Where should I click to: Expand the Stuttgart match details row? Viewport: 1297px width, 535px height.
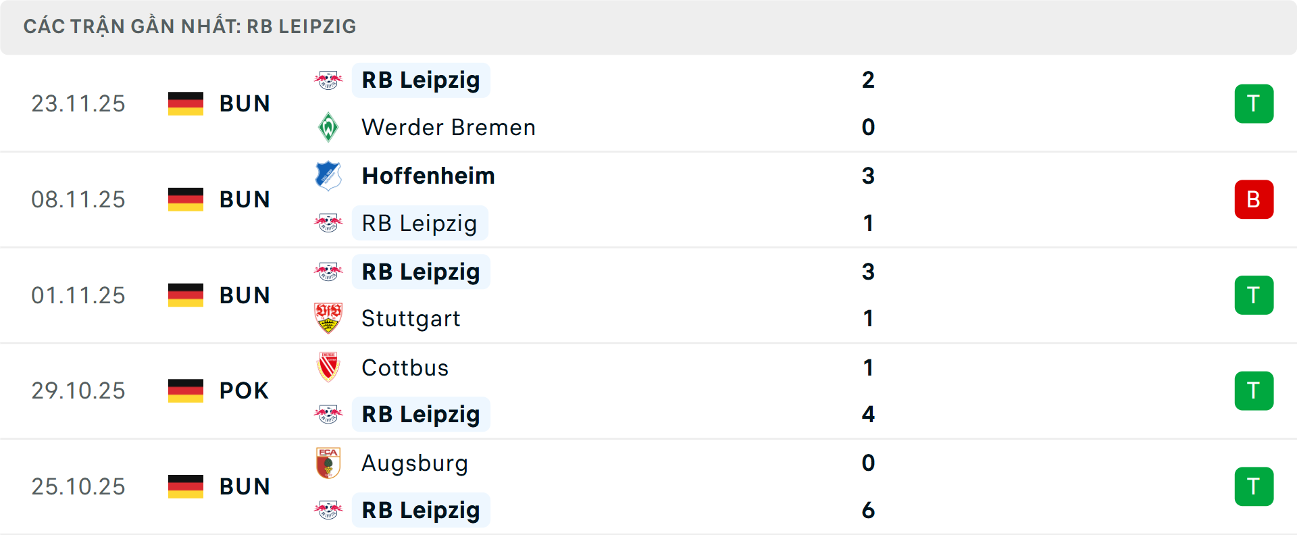point(648,295)
